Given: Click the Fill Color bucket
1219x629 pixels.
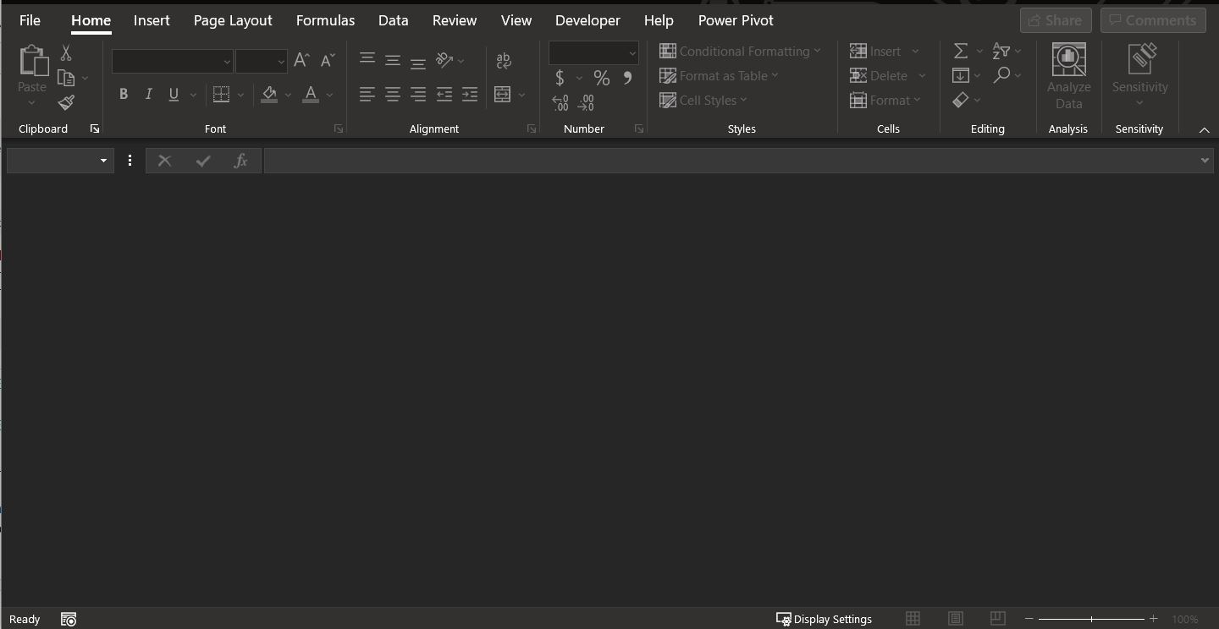Looking at the screenshot, I should 269,94.
